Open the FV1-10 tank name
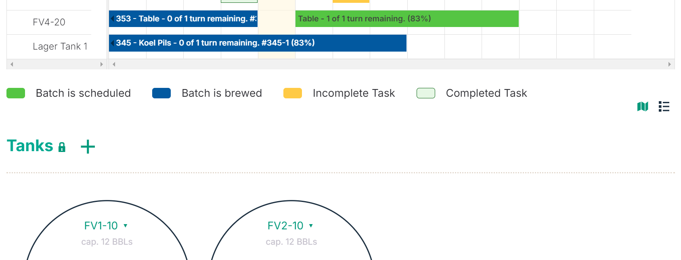The width and height of the screenshot is (681, 260). (x=101, y=226)
